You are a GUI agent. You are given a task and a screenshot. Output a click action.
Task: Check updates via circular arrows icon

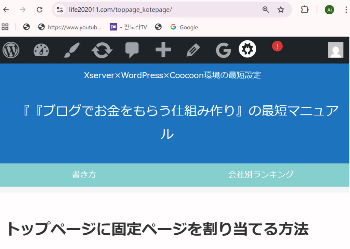pos(102,51)
